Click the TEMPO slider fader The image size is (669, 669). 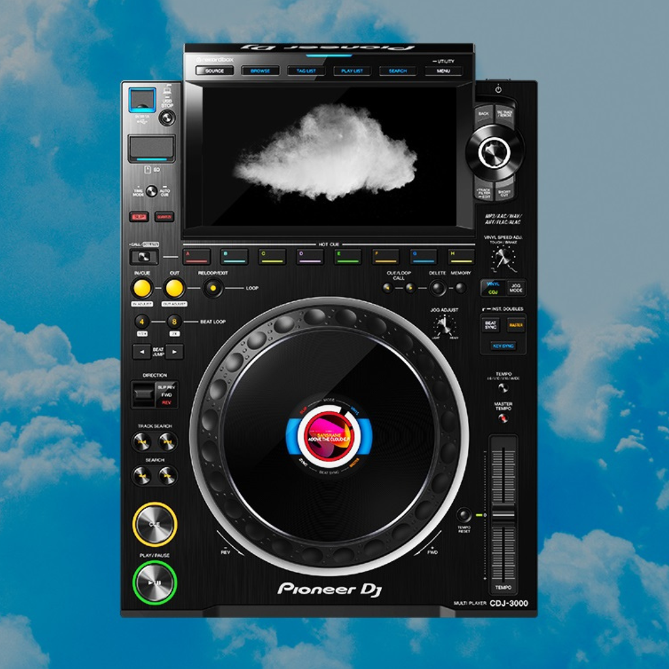[x=504, y=515]
